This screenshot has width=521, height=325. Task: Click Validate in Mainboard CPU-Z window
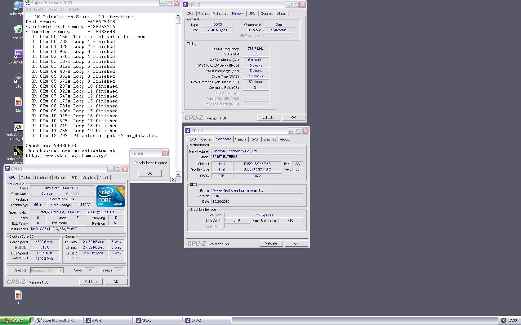(x=271, y=243)
